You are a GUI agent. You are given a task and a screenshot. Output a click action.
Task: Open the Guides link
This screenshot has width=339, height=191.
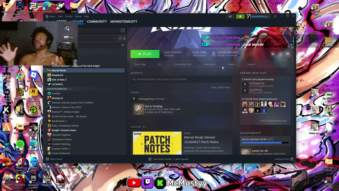pos(231,64)
